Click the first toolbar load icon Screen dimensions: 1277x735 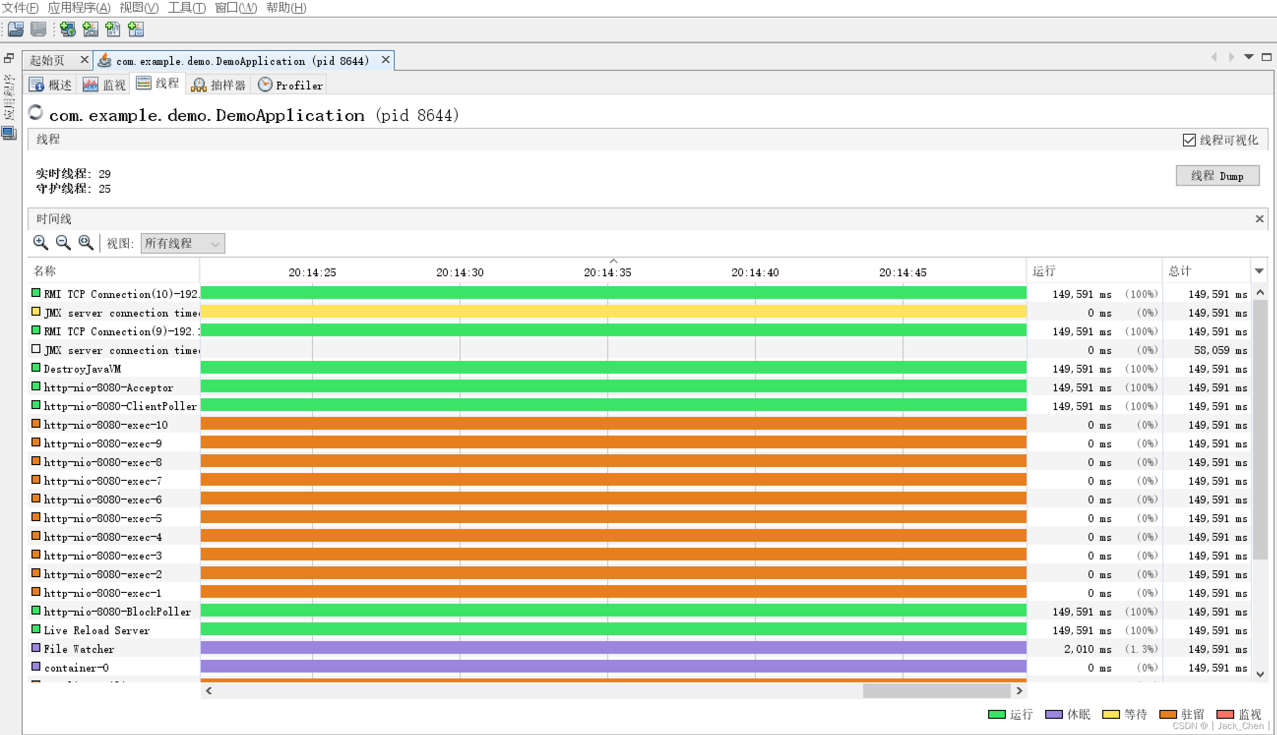[x=16, y=29]
